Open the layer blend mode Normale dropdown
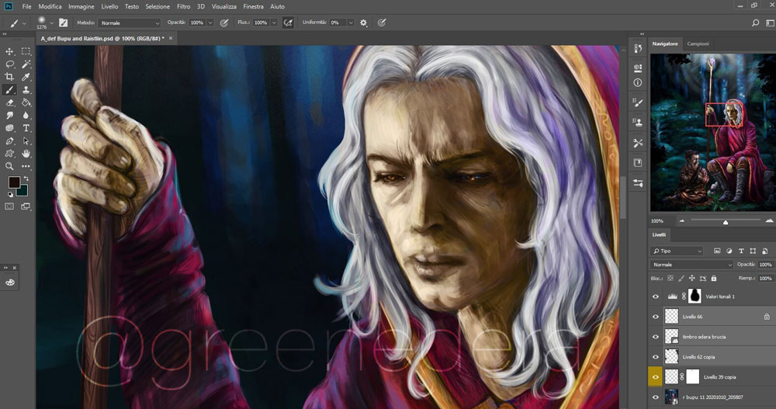Screen dimensions: 776x409 (x=691, y=265)
